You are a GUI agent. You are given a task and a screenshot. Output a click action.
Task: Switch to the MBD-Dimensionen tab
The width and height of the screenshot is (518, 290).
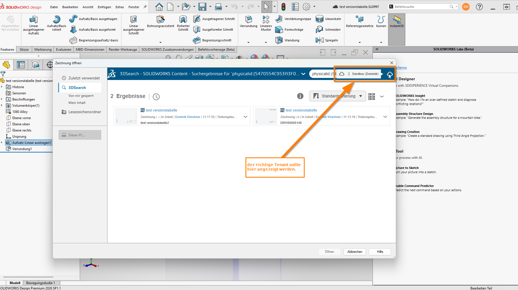click(x=90, y=50)
